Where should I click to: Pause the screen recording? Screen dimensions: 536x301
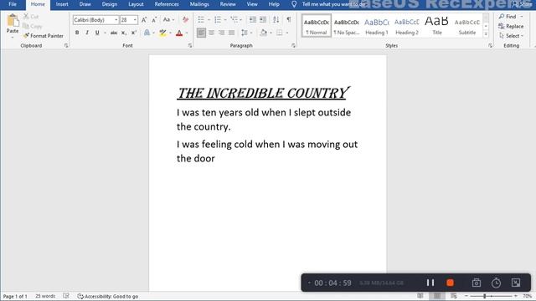(x=430, y=283)
